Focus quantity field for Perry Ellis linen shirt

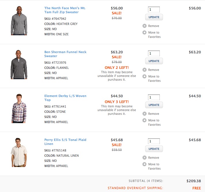154,141
